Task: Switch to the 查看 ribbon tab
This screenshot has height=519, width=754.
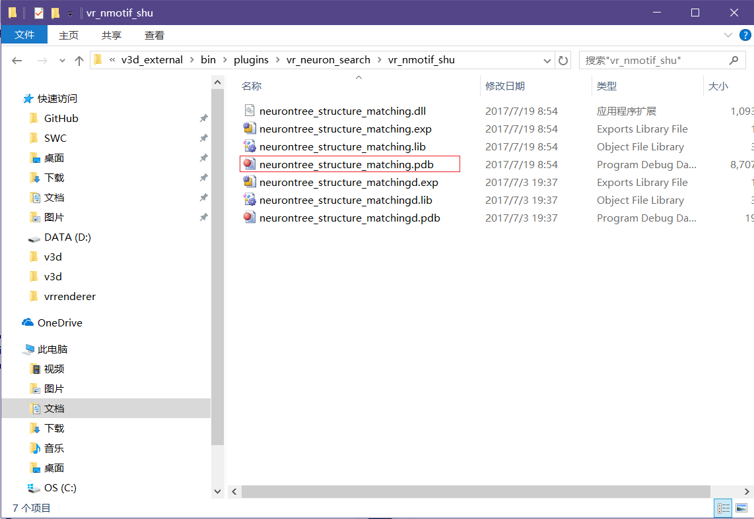Action: pos(154,35)
